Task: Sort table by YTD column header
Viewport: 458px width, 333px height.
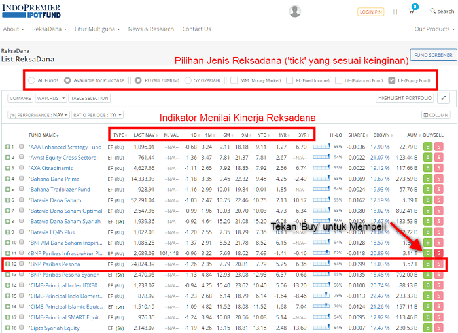Action: coord(263,135)
